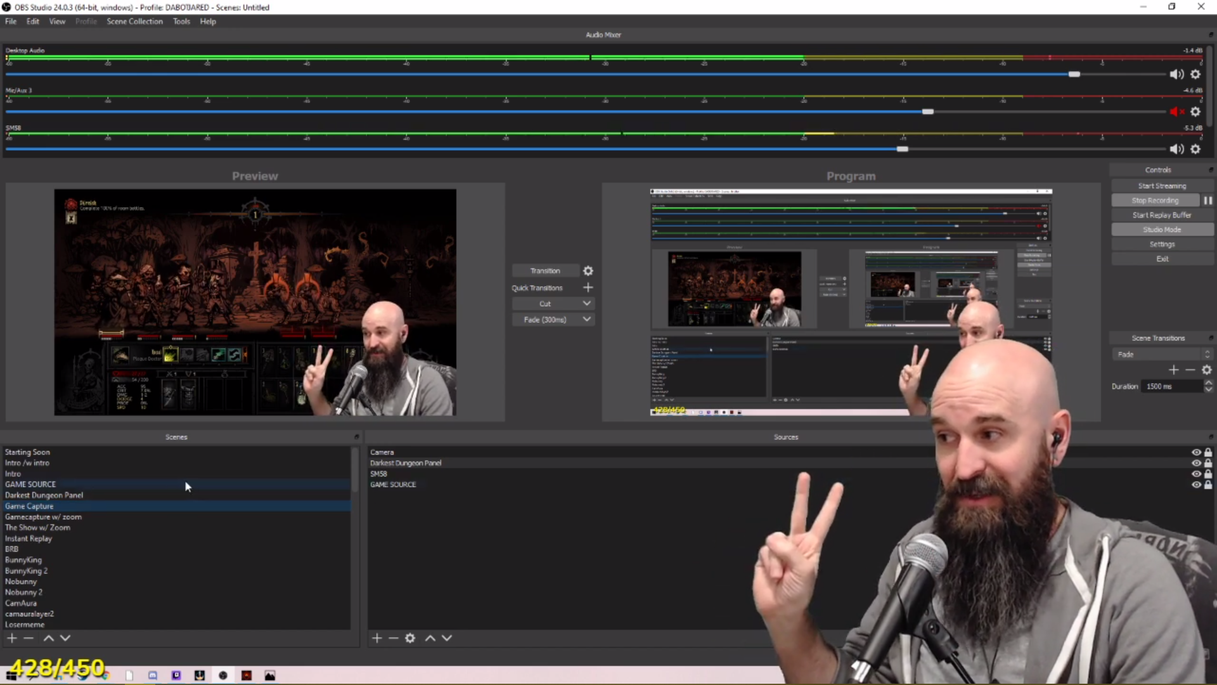The image size is (1217, 685).
Task: Add a new source with plus icon
Action: point(377,637)
